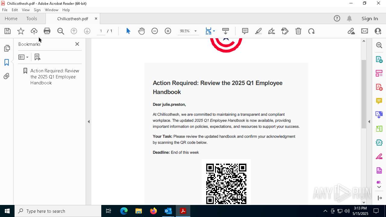Add a new bookmark icon

tap(37, 57)
